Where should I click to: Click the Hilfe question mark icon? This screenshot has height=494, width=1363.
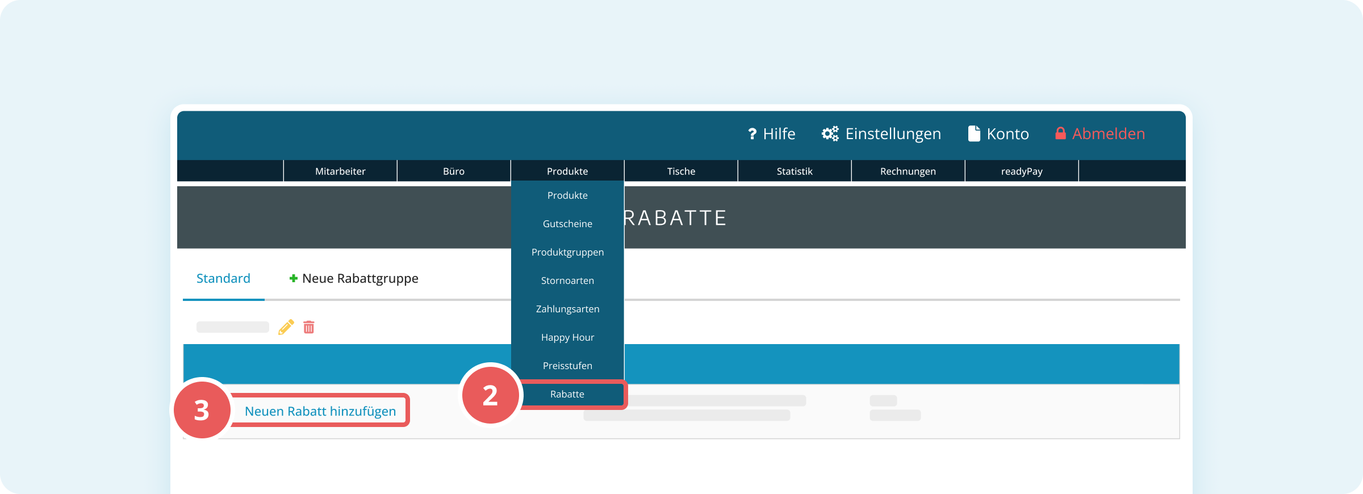[x=752, y=134]
